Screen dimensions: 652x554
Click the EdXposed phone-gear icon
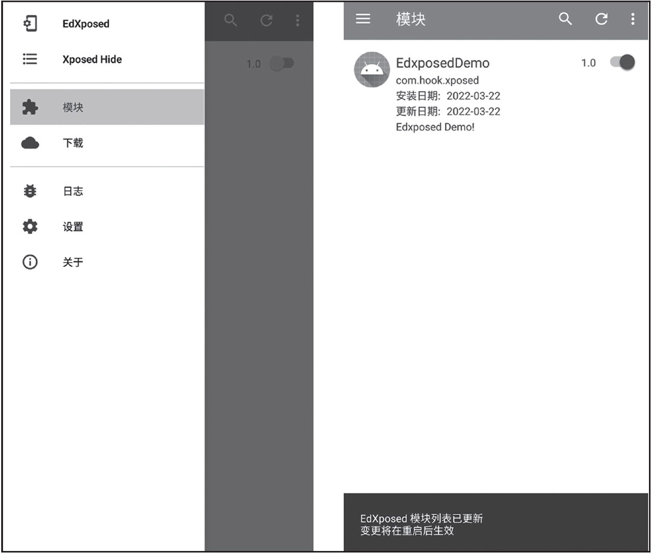pos(30,24)
